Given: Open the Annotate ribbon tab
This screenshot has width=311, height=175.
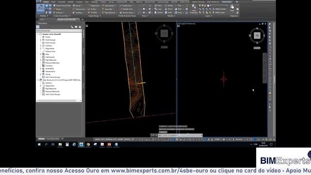Looking at the screenshot, I should (x=62, y=2).
